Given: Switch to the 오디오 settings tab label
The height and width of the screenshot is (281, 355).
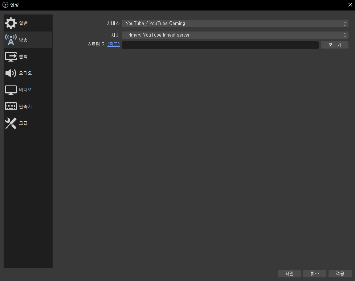Looking at the screenshot, I should [25, 73].
